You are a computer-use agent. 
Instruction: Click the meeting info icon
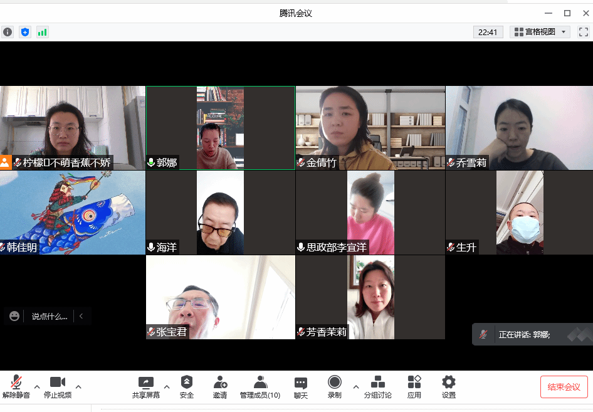click(8, 32)
